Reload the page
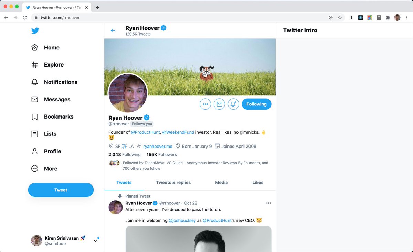Image resolution: width=413 pixels, height=252 pixels. (25, 18)
